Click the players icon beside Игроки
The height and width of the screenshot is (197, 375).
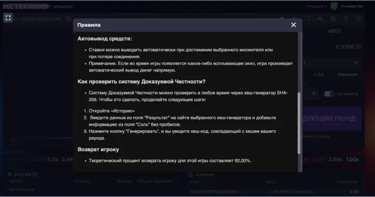click(x=9, y=175)
